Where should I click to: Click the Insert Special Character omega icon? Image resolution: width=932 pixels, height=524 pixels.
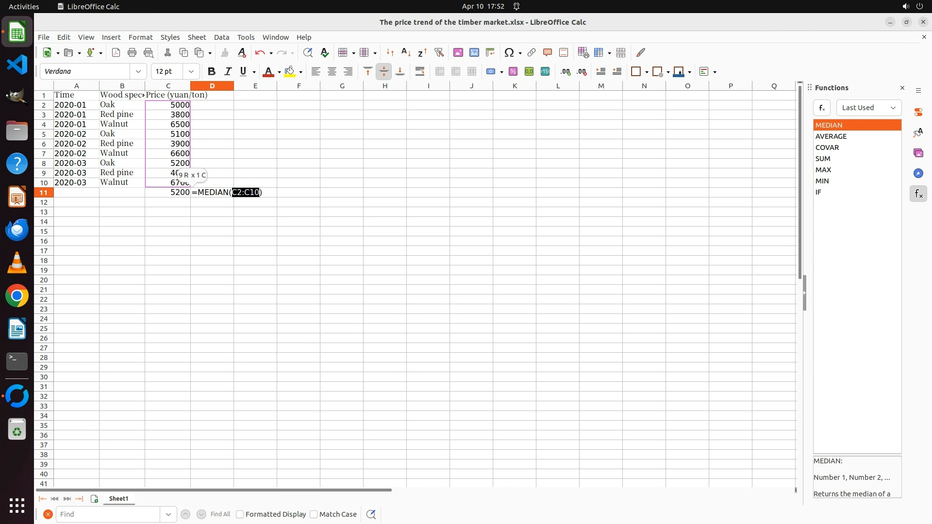coord(509,52)
